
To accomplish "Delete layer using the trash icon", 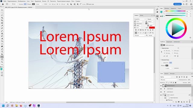I will point(190,102).
